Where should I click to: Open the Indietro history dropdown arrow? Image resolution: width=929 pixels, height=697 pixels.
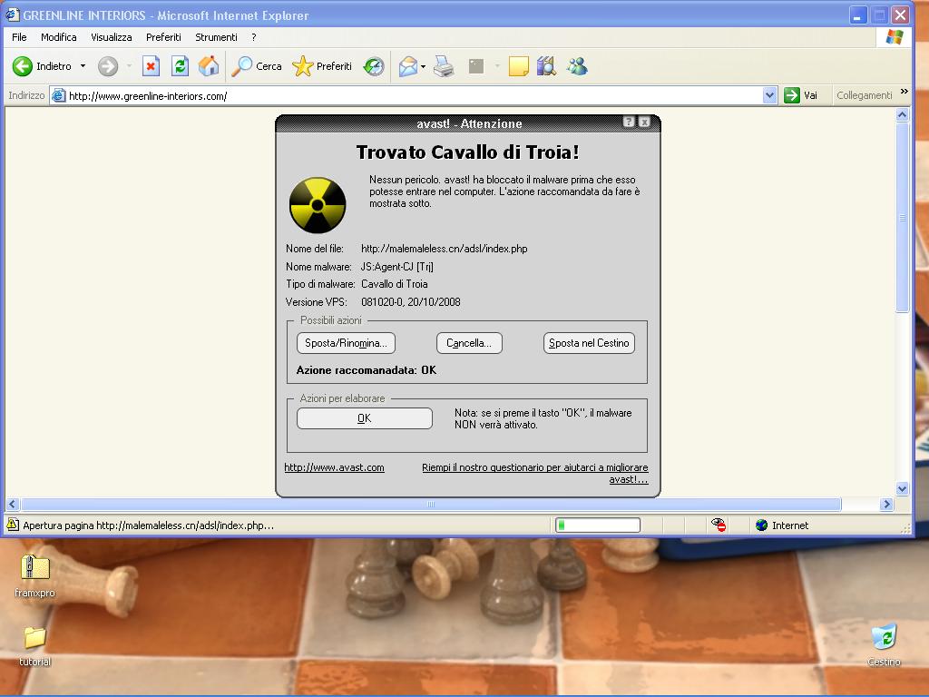point(83,66)
